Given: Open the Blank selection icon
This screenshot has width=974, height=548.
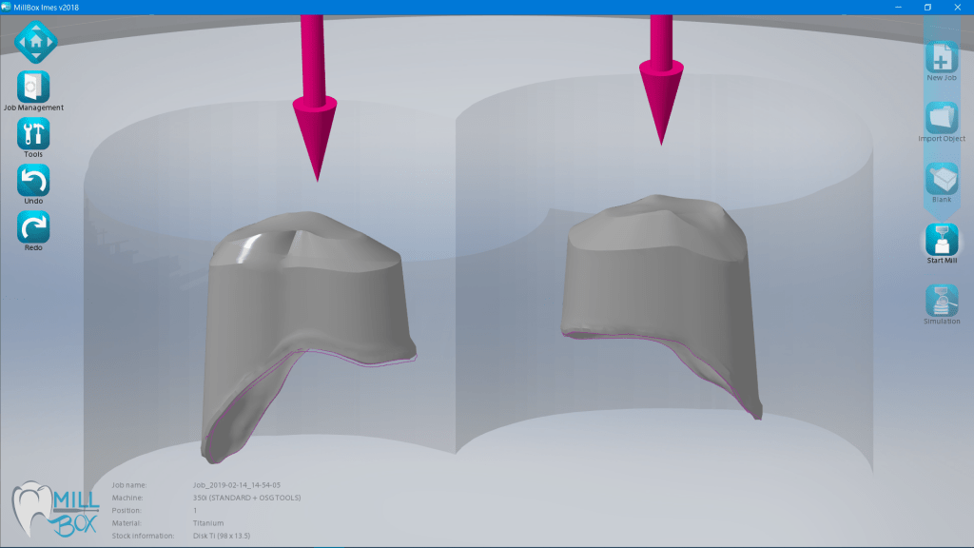Looking at the screenshot, I should (942, 179).
